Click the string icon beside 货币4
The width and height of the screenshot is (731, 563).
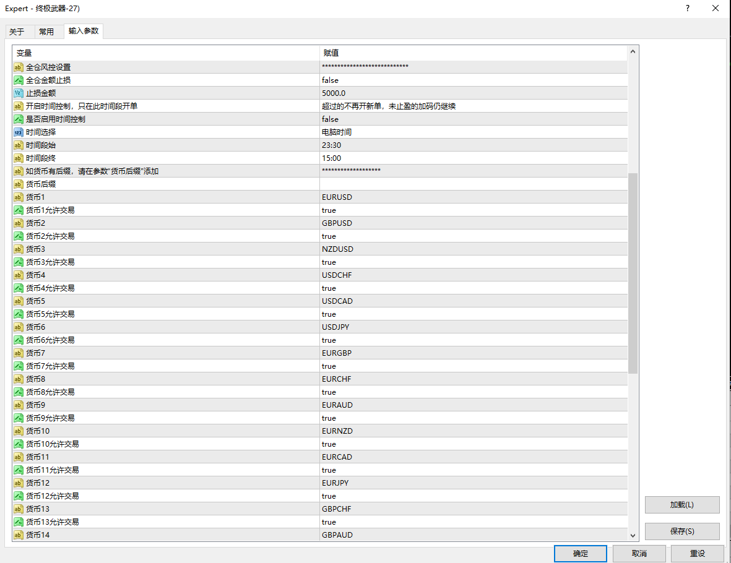(18, 275)
